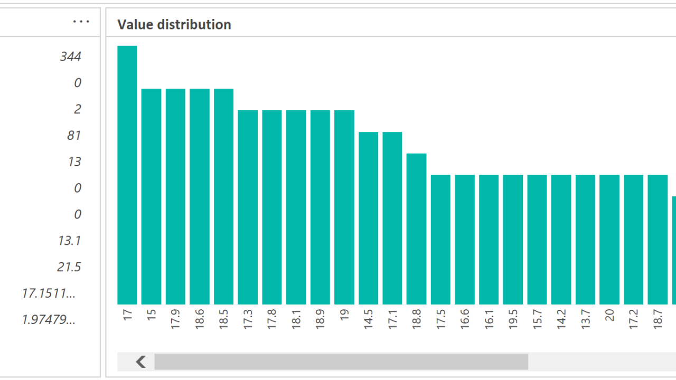Click the bar for value 18.8
The image size is (676, 380).
point(416,229)
